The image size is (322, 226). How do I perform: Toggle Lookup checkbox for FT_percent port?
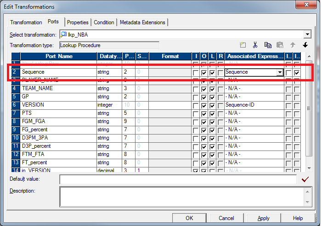tap(212, 163)
